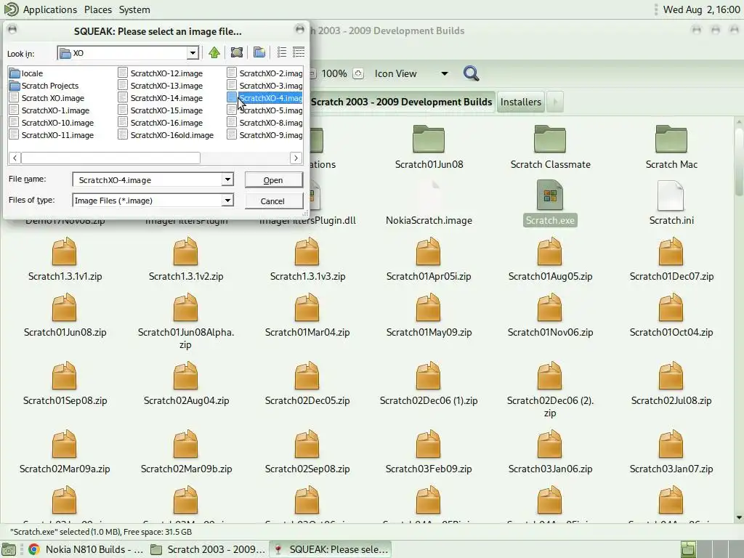Select the Scratch.ini file icon
Screen dimensions: 744x558
(671, 195)
